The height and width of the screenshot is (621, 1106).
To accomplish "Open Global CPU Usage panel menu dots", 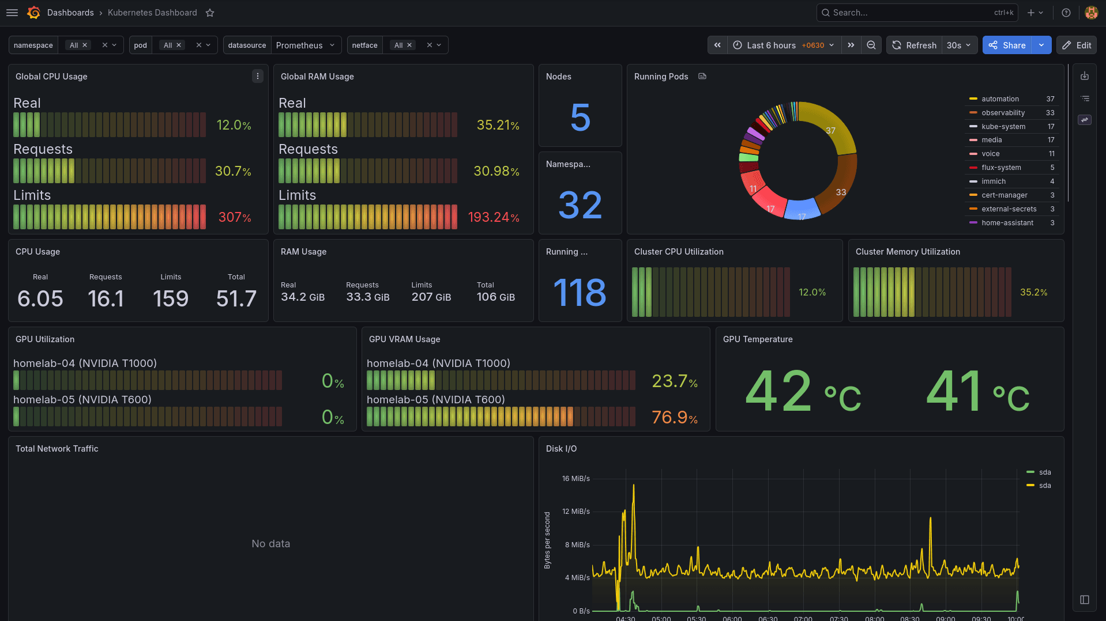I will click(x=258, y=76).
